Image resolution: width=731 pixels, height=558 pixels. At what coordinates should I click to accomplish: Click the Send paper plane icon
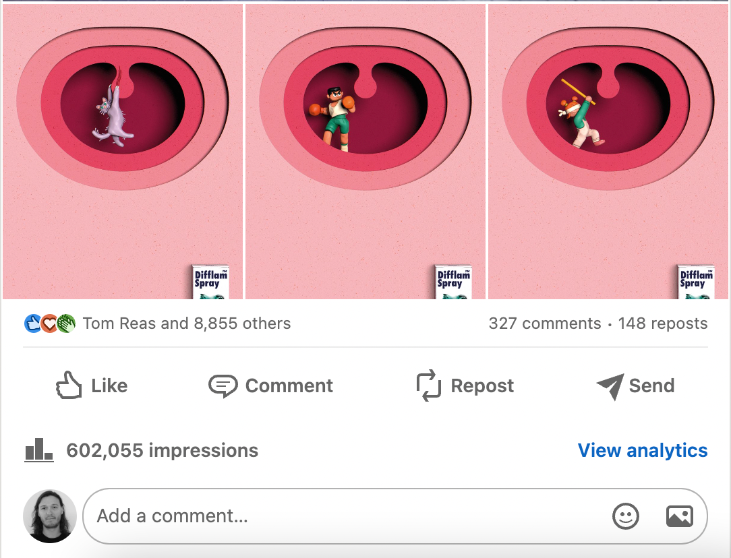[x=610, y=386]
